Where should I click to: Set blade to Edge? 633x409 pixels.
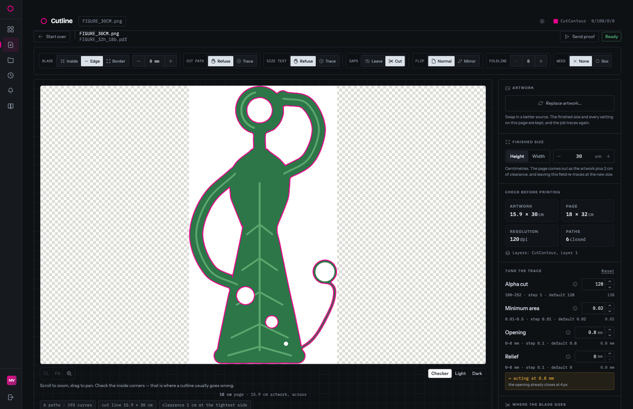tap(92, 61)
